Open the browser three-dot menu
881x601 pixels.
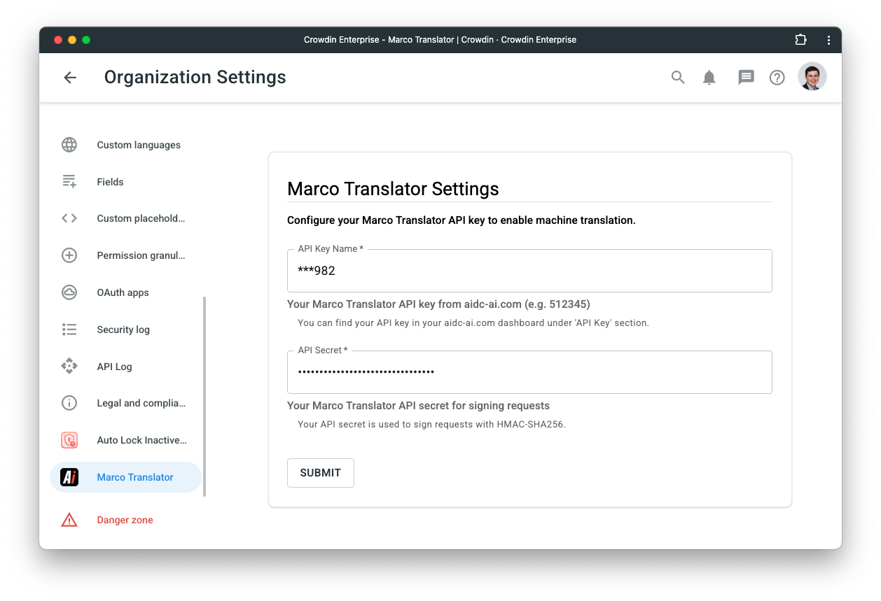point(828,40)
